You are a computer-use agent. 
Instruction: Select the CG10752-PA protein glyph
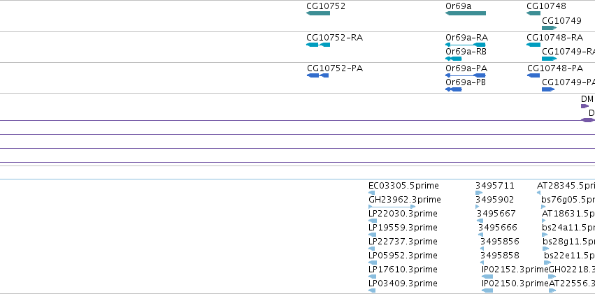click(x=317, y=75)
